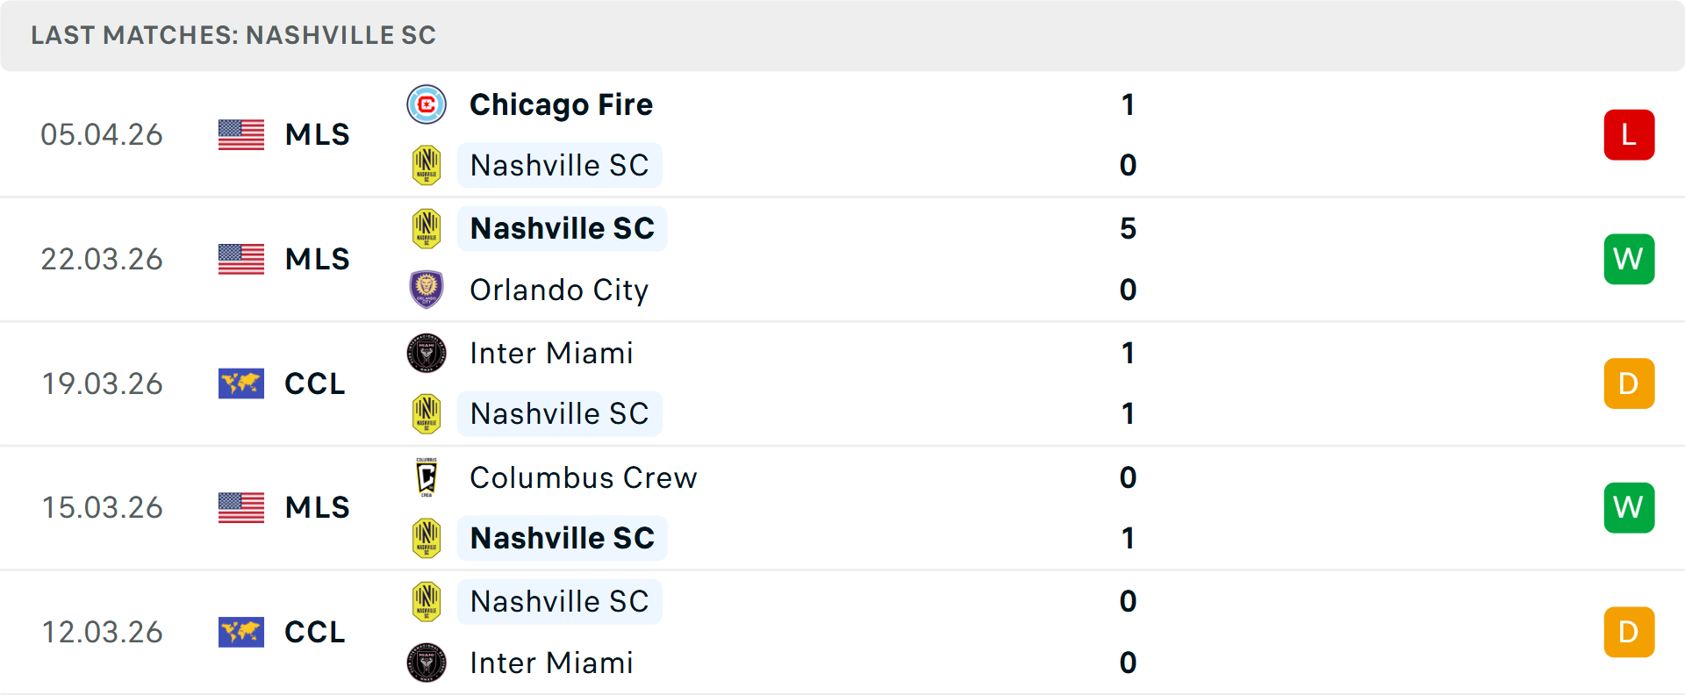Click MLS league label for 15.03.26 match

coord(317,507)
